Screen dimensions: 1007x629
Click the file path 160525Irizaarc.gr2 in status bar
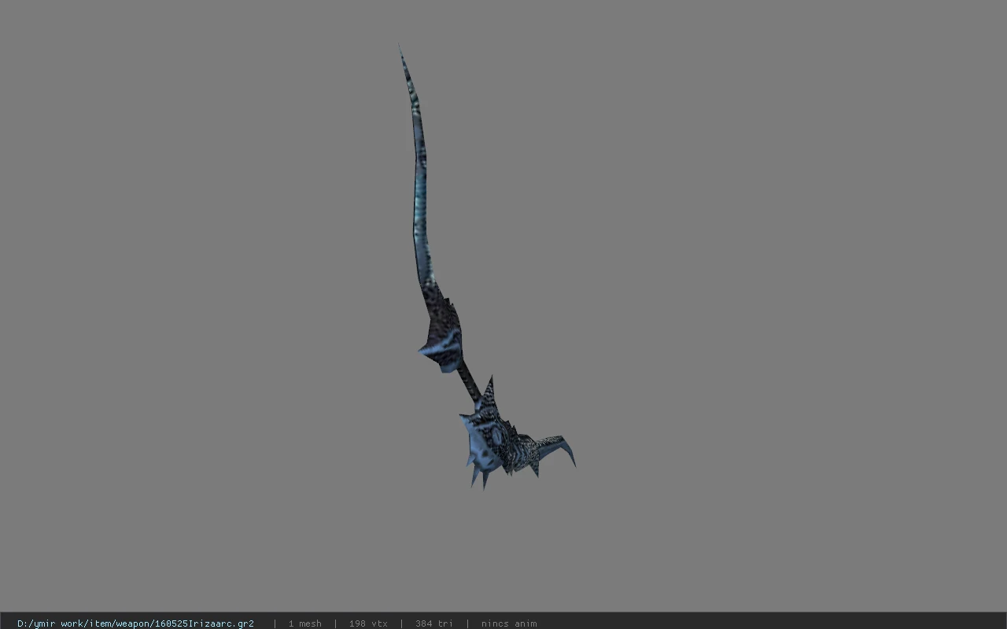pyautogui.click(x=135, y=623)
